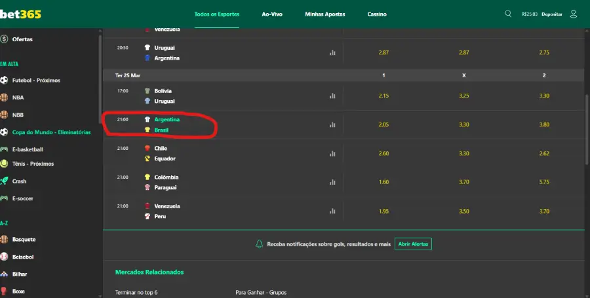Open Minhas Apostas tab

(325, 14)
